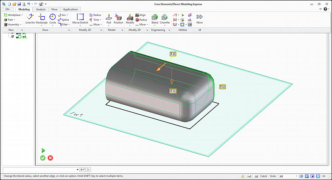The width and height of the screenshot is (332, 180).
Task: Open the command line history dropdown
Action: pos(78,170)
